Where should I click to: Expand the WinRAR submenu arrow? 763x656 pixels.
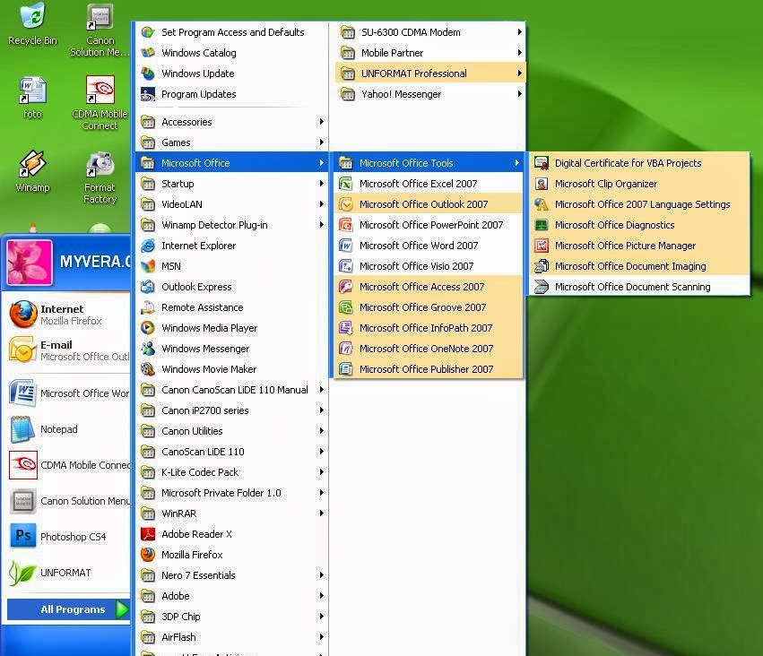(x=321, y=514)
